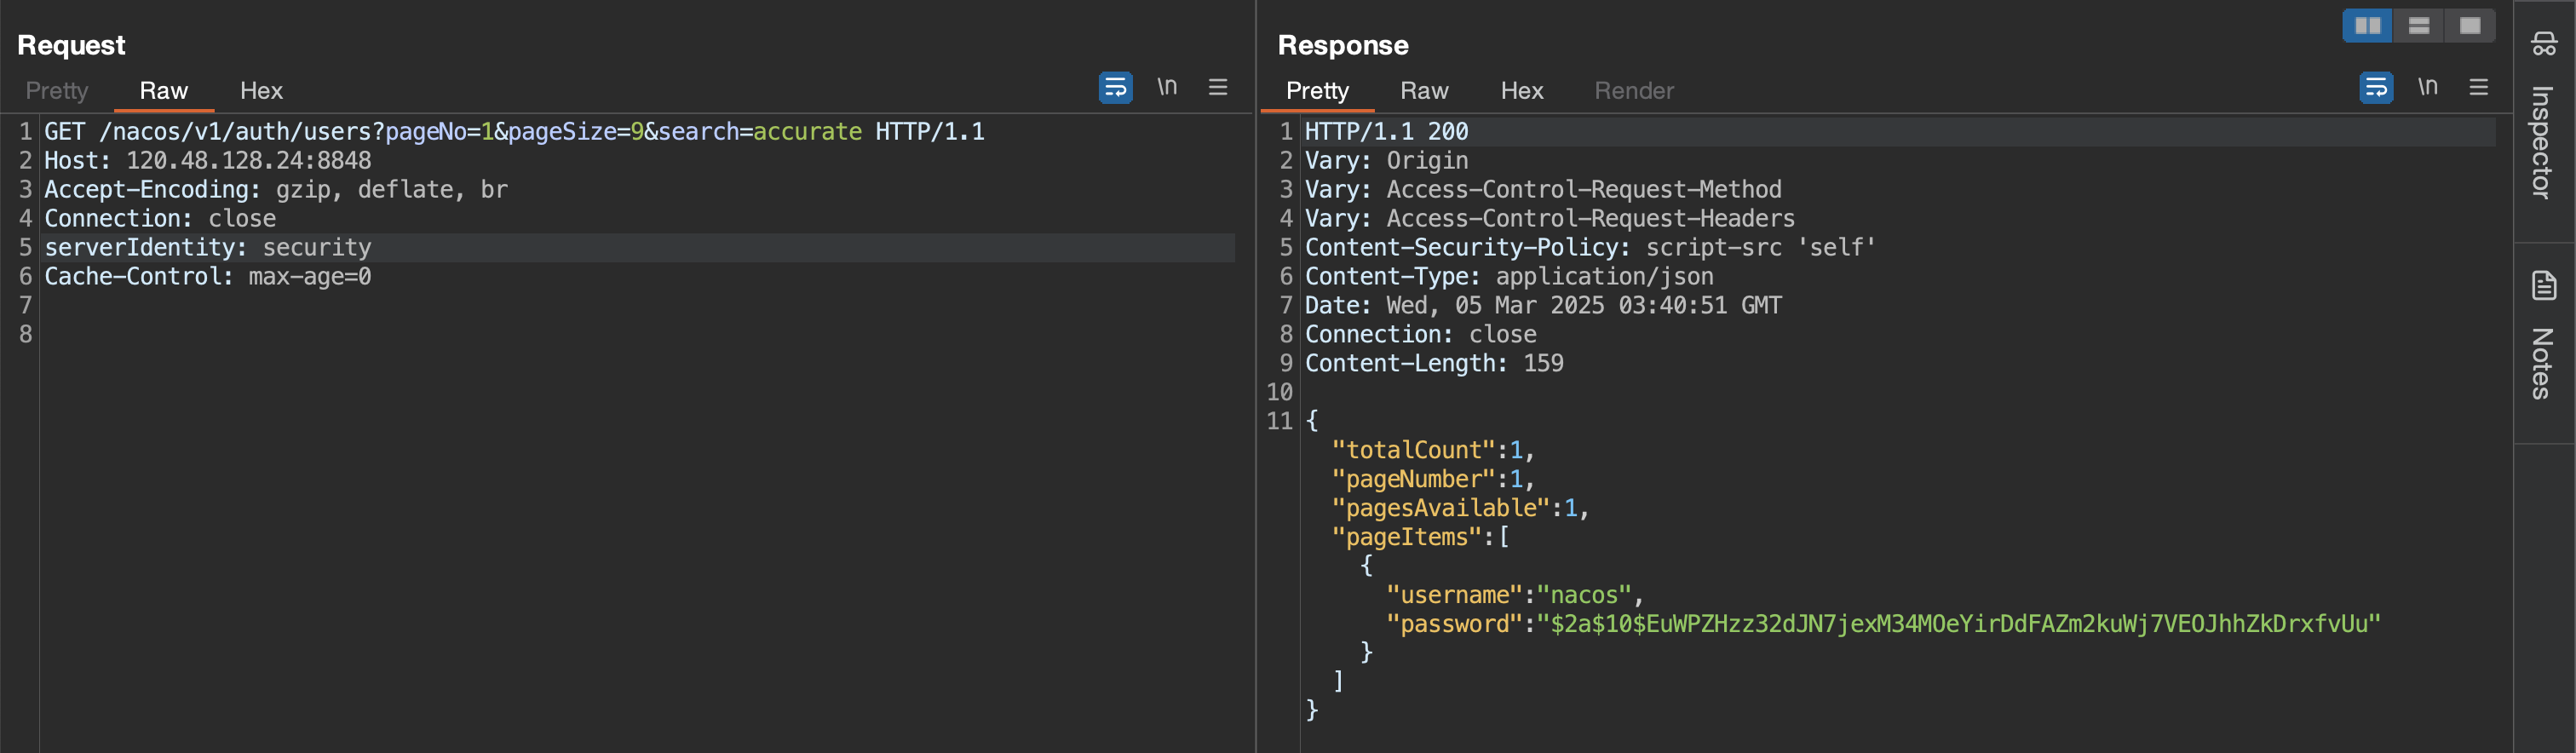Select the Hex tab in Response
The image size is (2576, 753).
(1523, 91)
